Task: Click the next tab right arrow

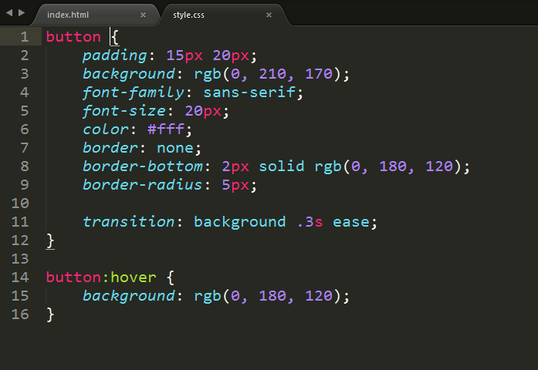Action: click(x=22, y=13)
